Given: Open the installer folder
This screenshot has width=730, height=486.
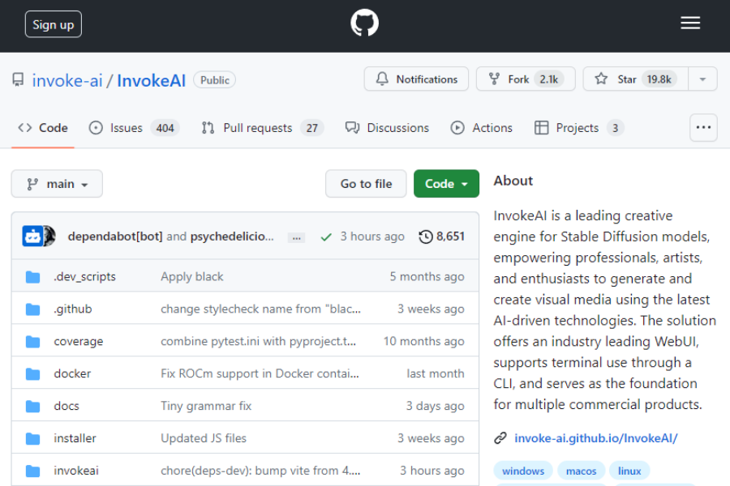Looking at the screenshot, I should pyautogui.click(x=75, y=438).
